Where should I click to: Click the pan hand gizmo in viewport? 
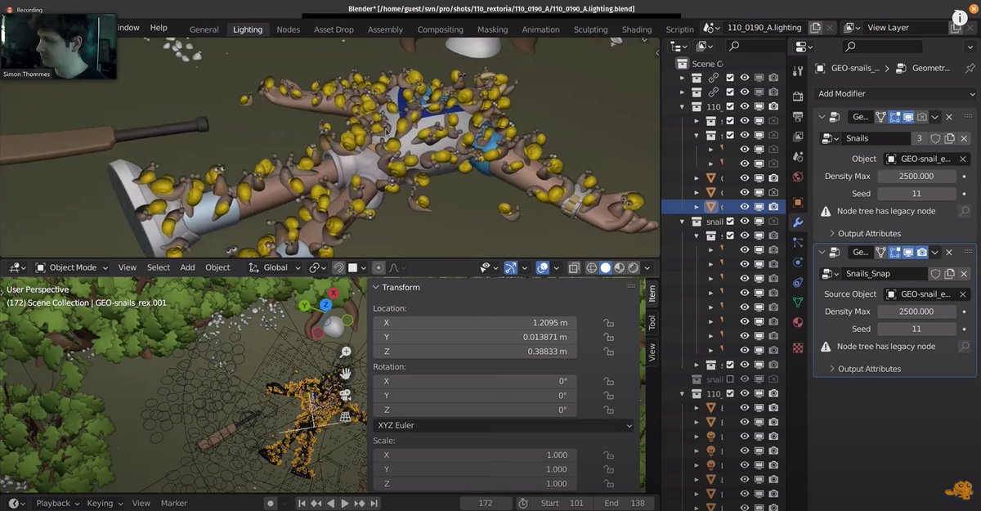[346, 373]
